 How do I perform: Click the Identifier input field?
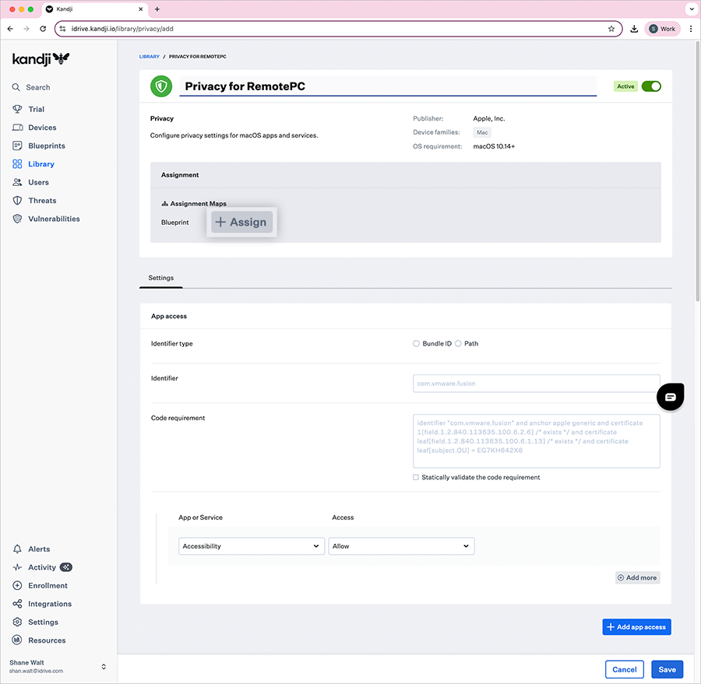[536, 383]
